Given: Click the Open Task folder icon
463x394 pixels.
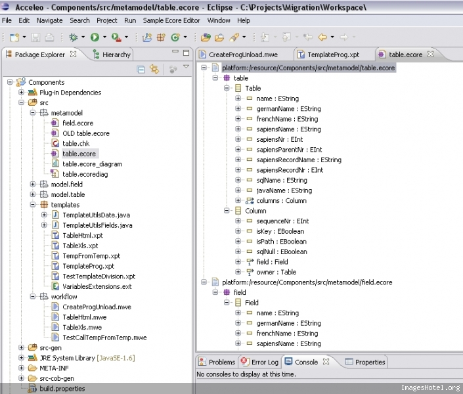Looking at the screenshot, I should click(x=219, y=37).
